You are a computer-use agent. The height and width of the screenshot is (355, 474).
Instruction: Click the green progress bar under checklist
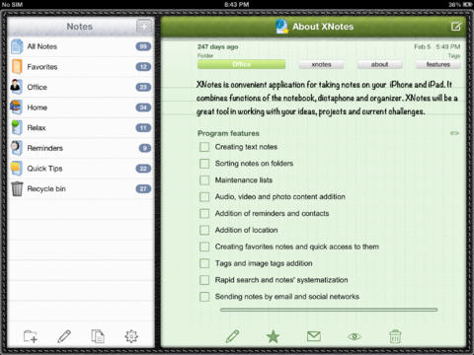tap(329, 310)
